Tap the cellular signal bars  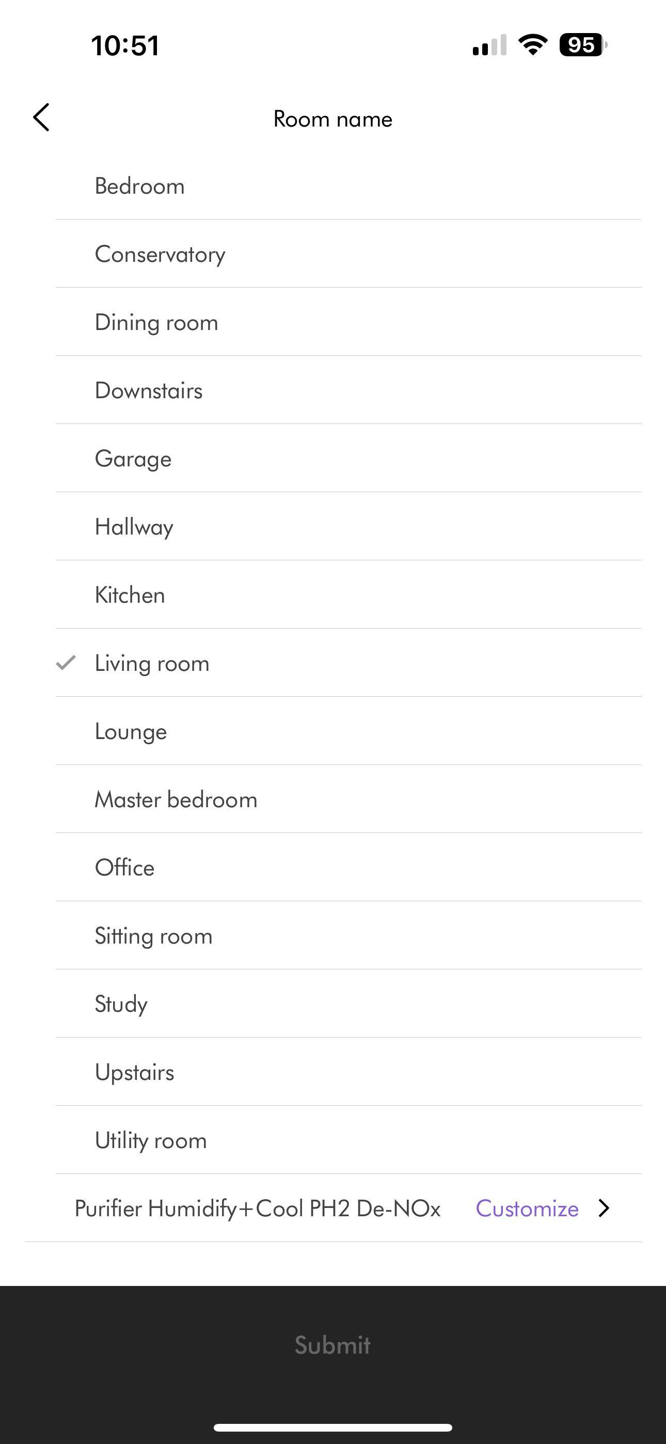click(489, 45)
